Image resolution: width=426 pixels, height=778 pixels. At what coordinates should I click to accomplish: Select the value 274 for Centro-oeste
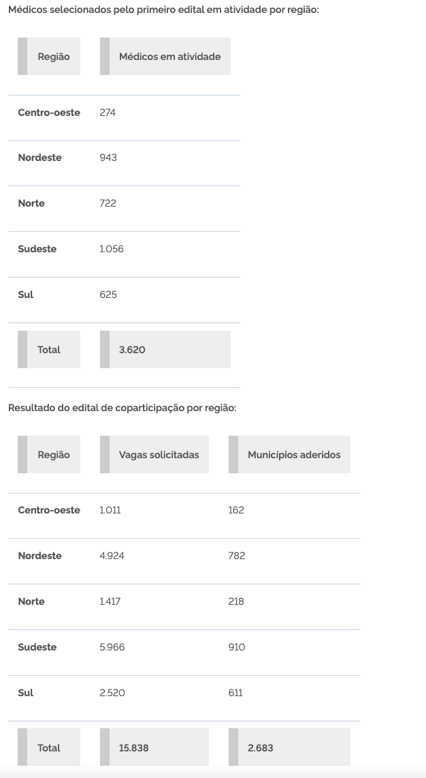coord(108,113)
